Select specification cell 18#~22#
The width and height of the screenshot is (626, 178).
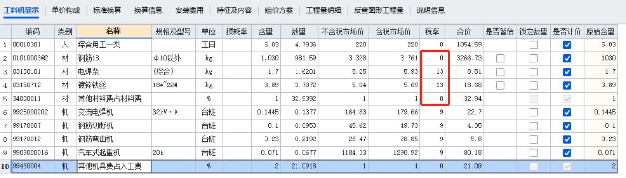click(174, 85)
